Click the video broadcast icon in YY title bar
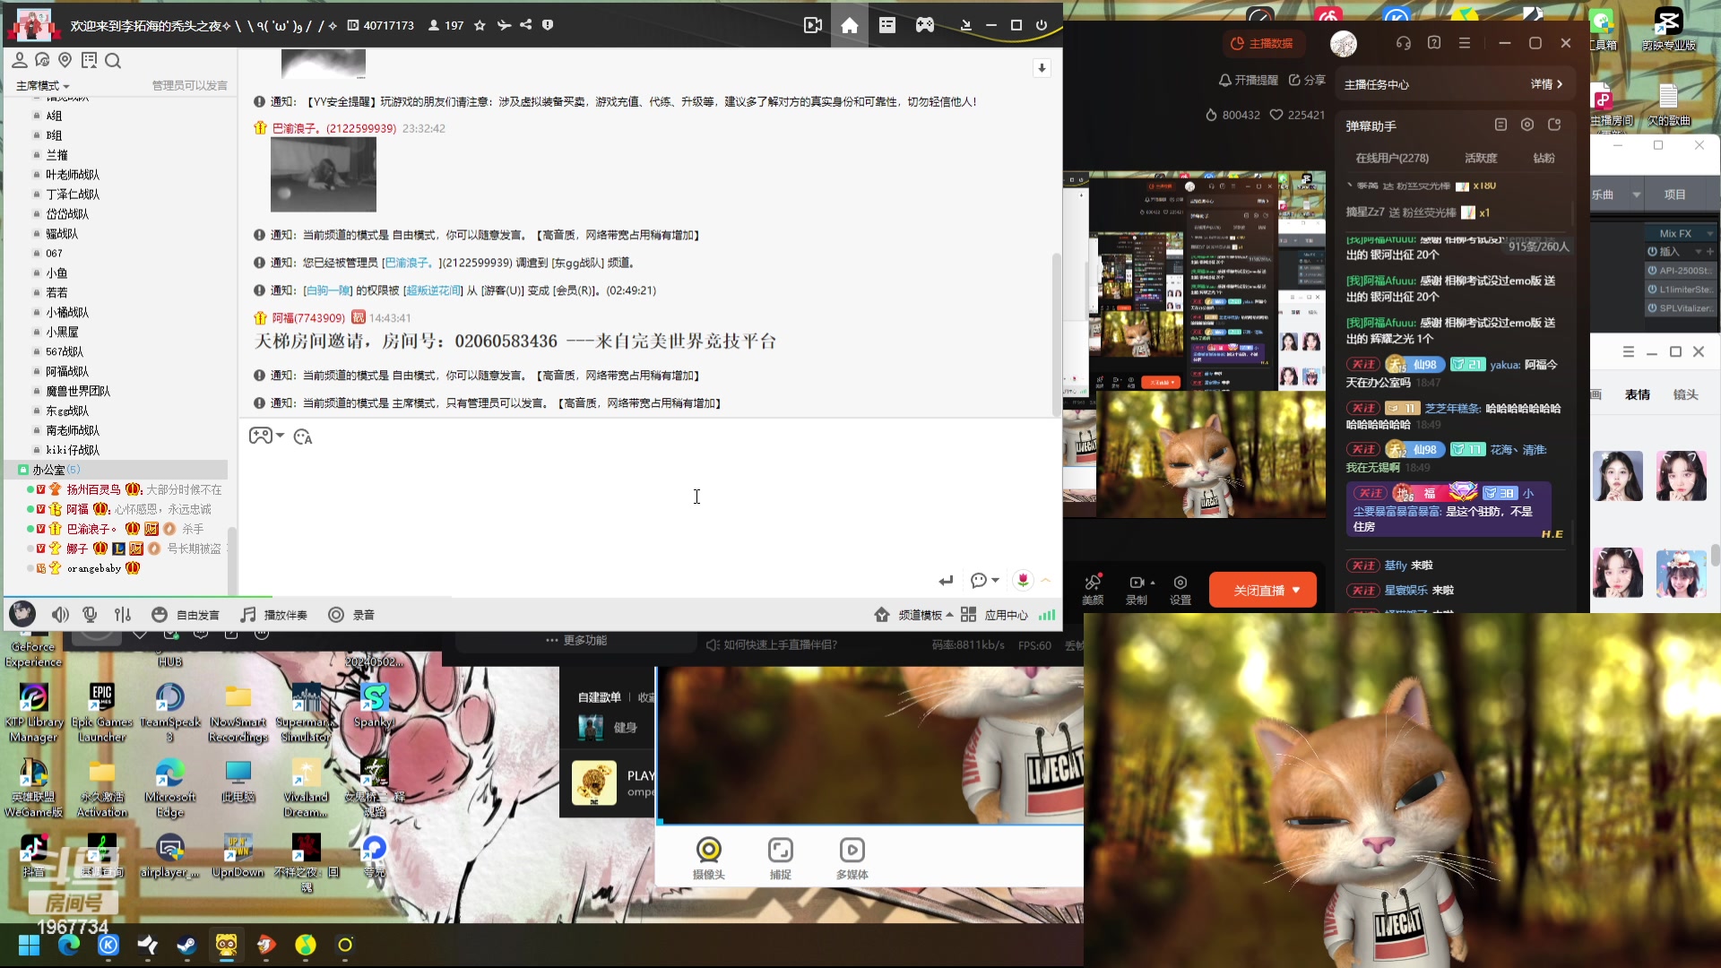 click(x=812, y=25)
